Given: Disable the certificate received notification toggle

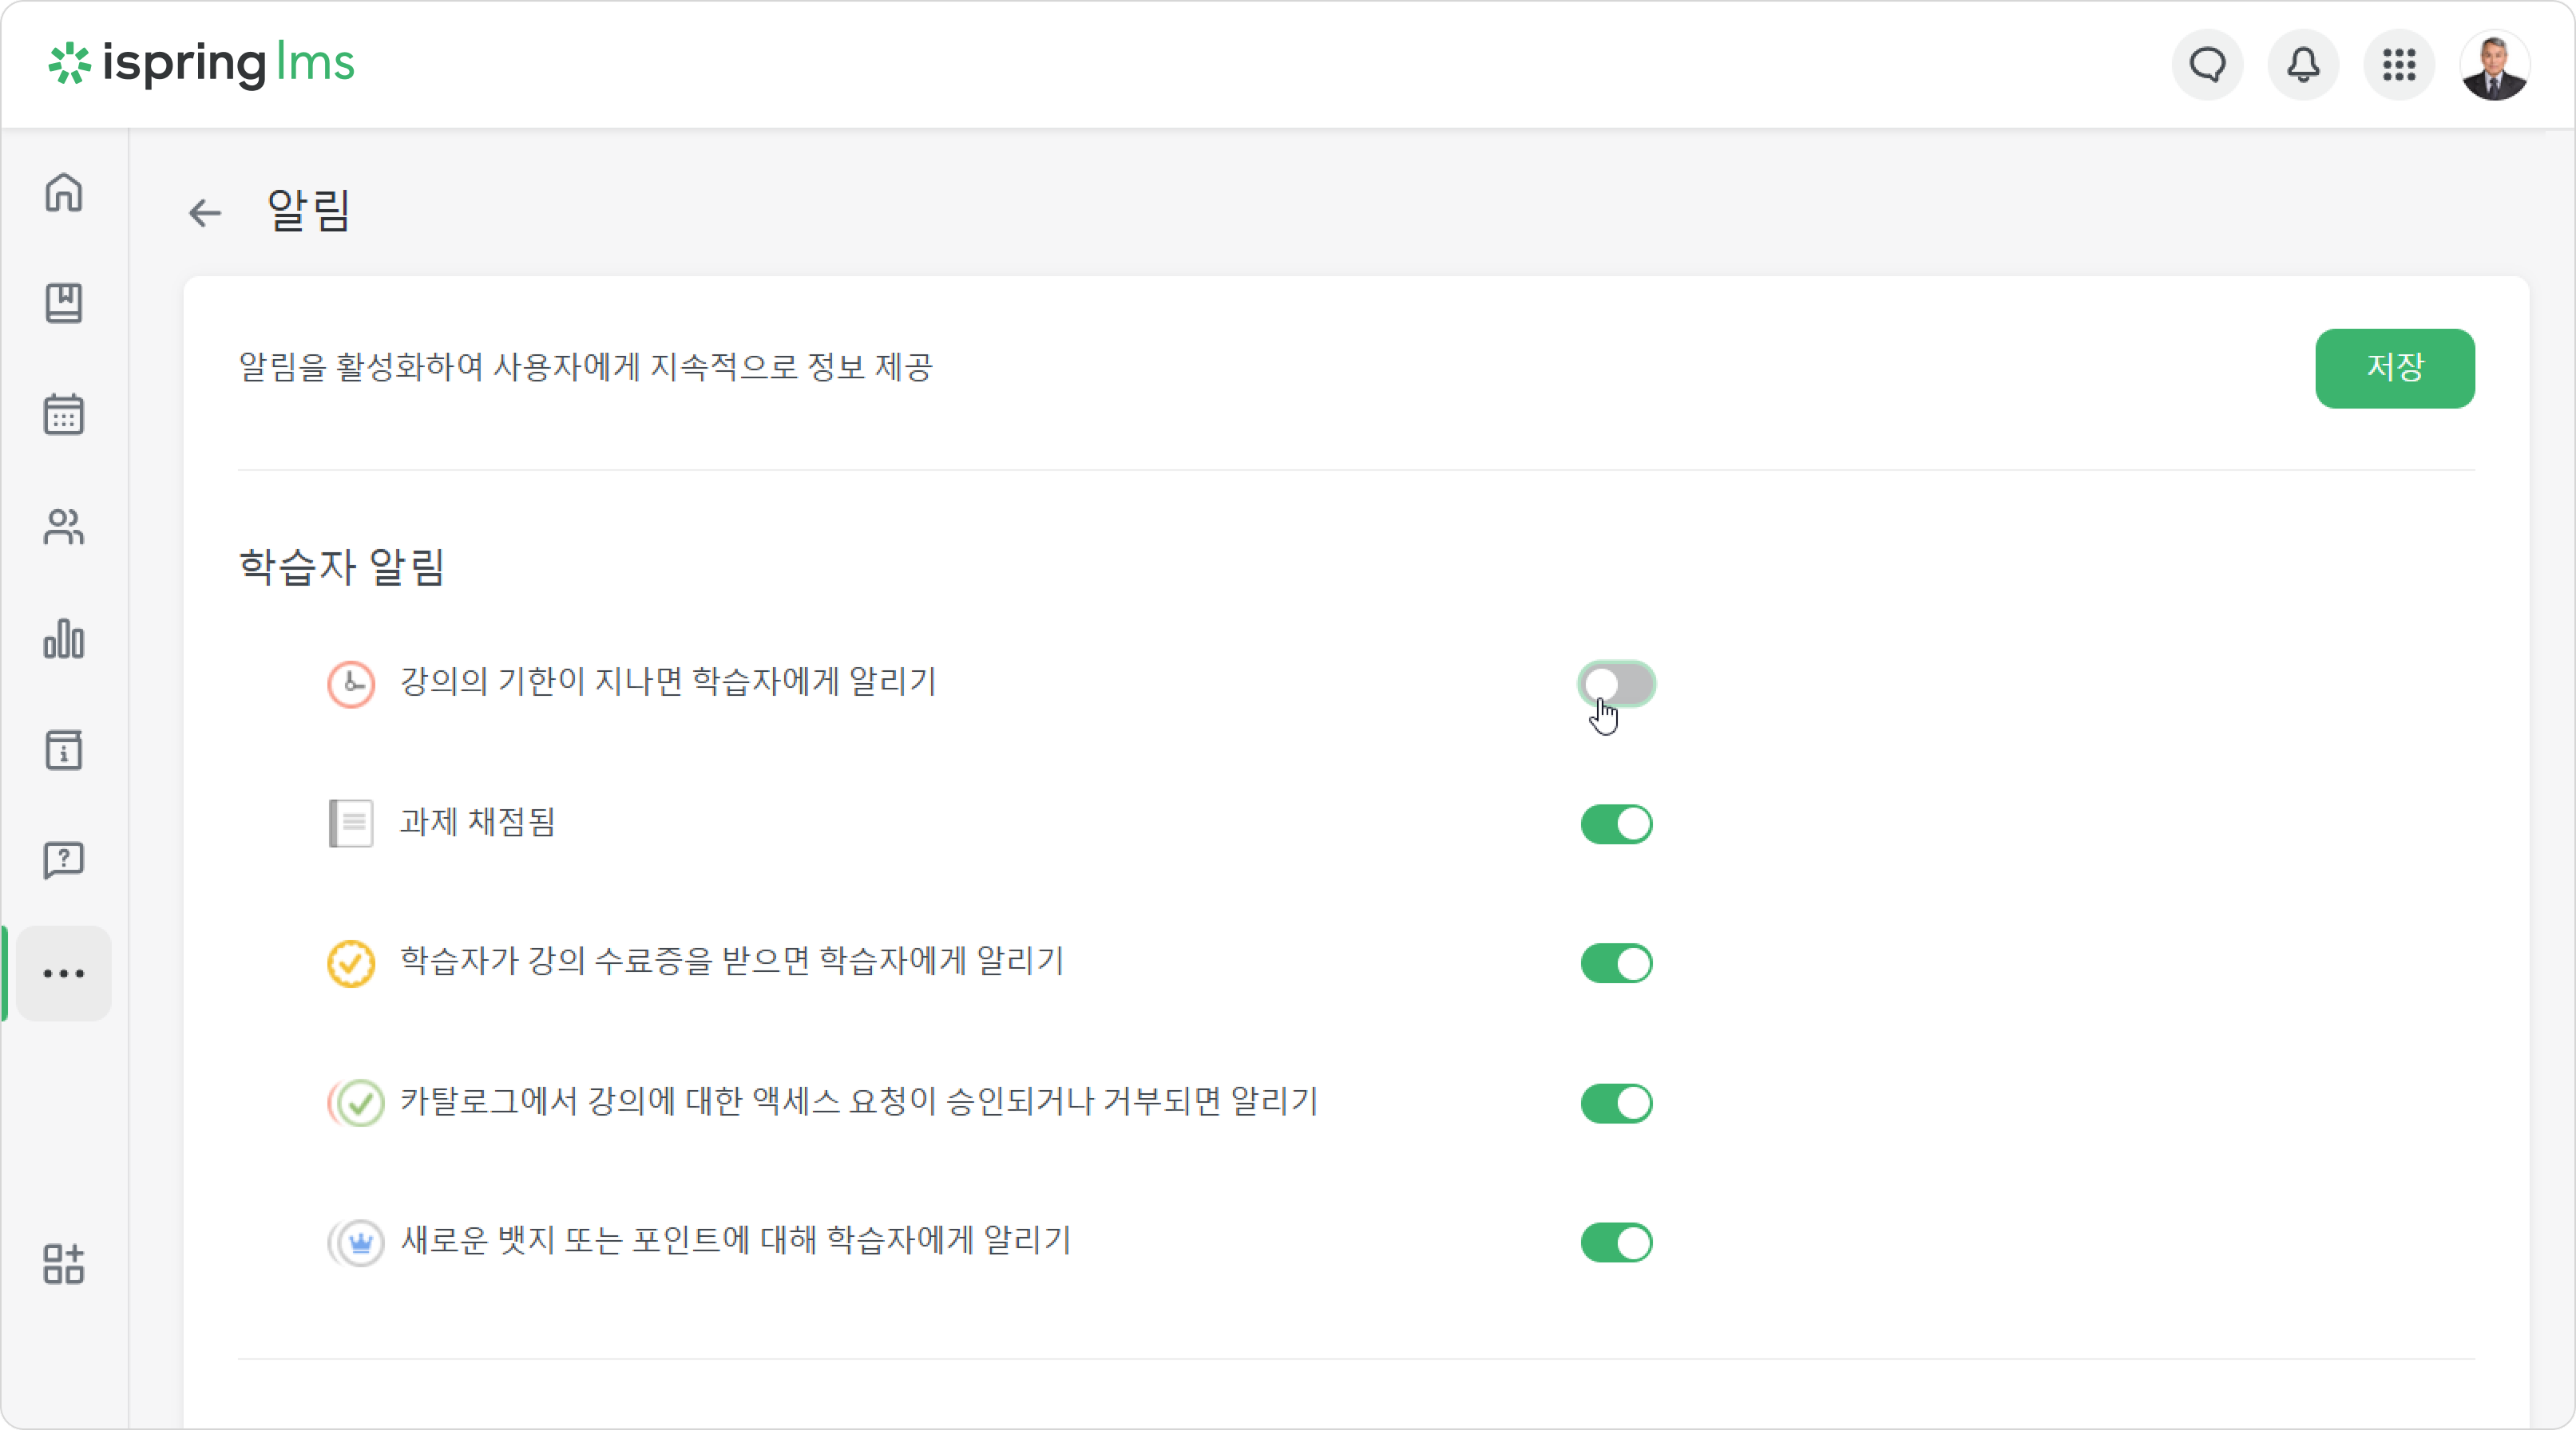Looking at the screenshot, I should pos(1617,964).
